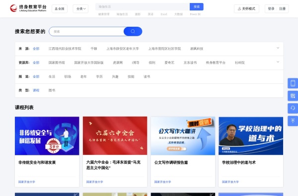The image size is (298, 196).
Task: Filter source by 上海市普陀区社区学院
Action: 164,49
